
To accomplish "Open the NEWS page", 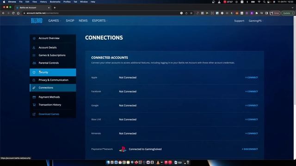I will click(x=83, y=21).
